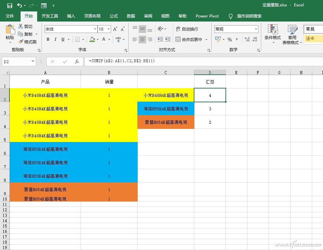This screenshot has height=250, width=323.
Task: Open the 常规 number format dropdown
Action: click(256, 29)
